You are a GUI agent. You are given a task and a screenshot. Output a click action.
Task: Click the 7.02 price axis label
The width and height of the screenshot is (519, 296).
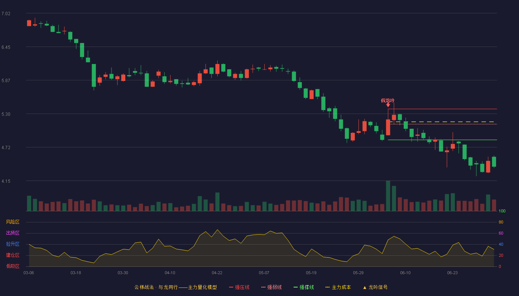[6, 14]
